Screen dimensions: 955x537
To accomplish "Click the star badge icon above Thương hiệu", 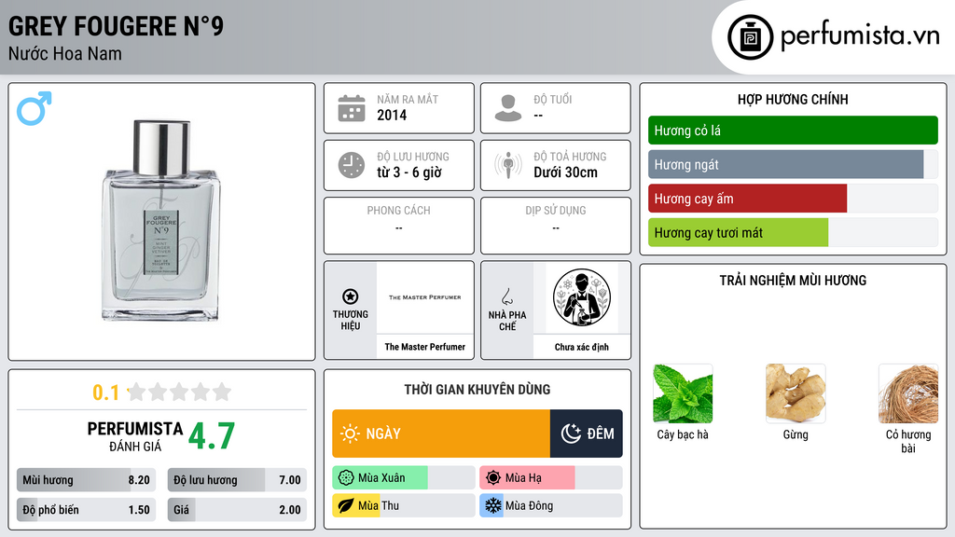I will point(351,296).
